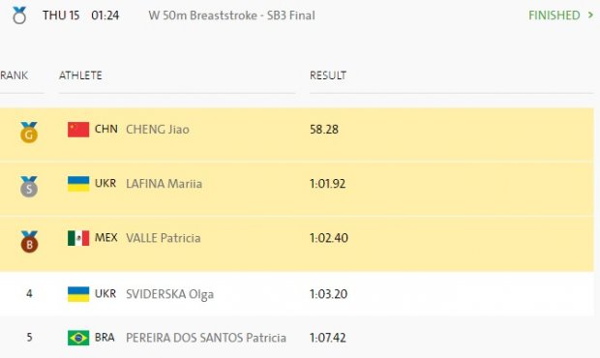This screenshot has height=358, width=600.
Task: Click the silver medal icon
Action: pos(29,187)
